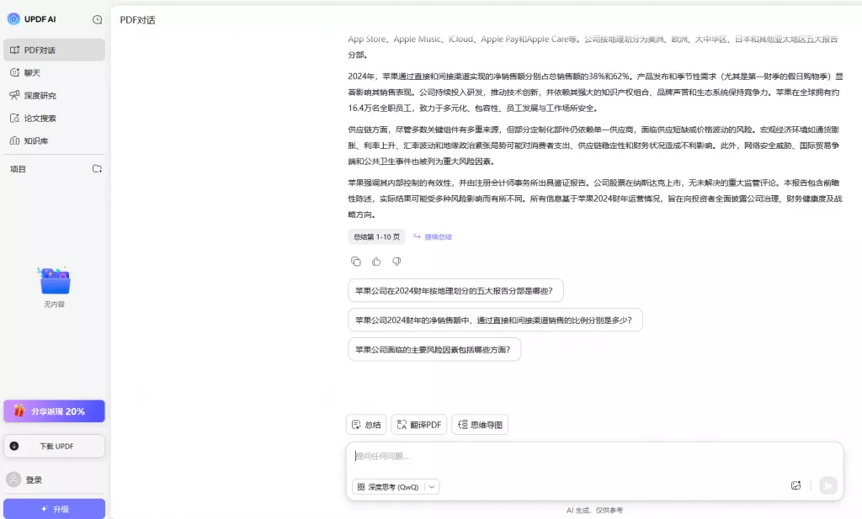
Task: Open the 总结 summarize tool
Action: coord(366,424)
